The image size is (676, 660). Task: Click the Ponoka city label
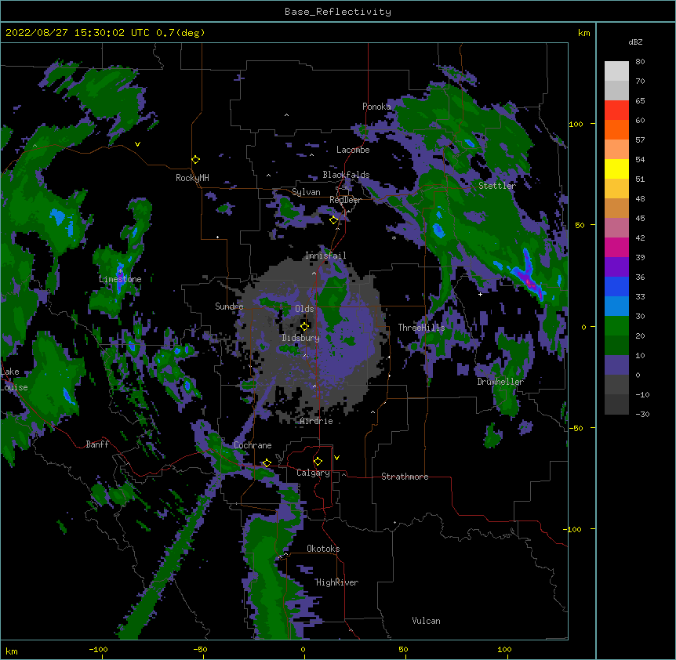click(x=376, y=107)
